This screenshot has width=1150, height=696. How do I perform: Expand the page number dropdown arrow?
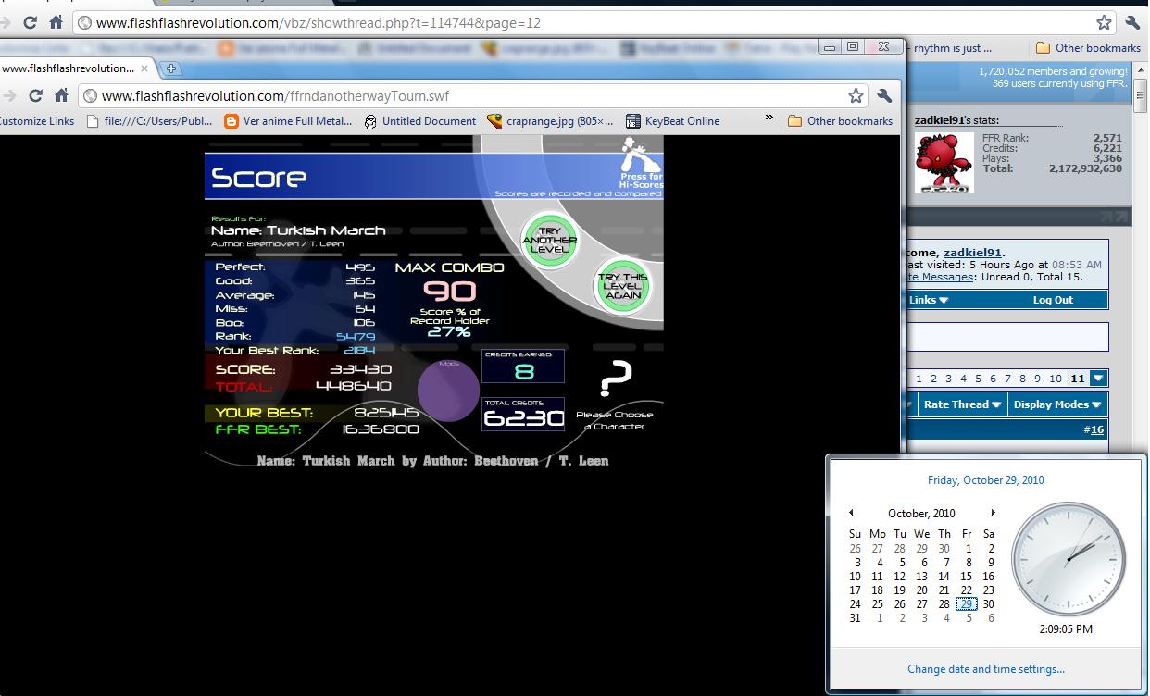(1098, 378)
